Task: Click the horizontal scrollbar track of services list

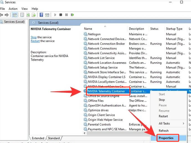Action: click(x=118, y=133)
